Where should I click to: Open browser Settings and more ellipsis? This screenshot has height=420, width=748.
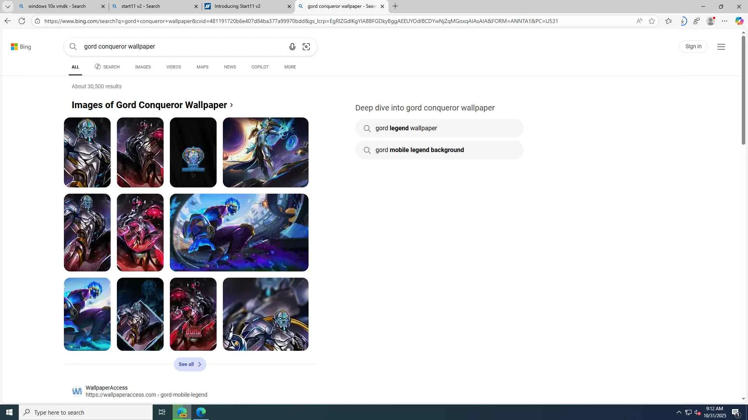[725, 21]
